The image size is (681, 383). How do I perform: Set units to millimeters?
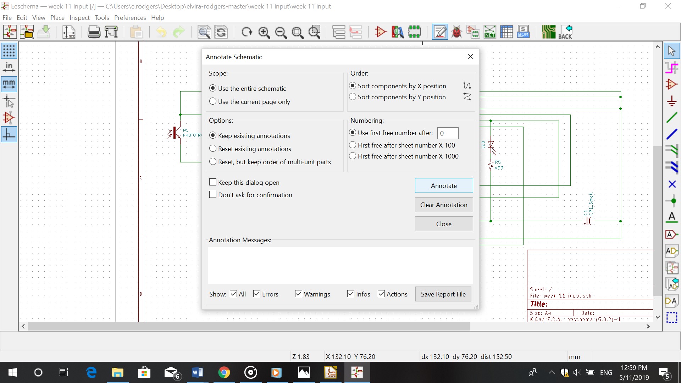pyautogui.click(x=9, y=84)
